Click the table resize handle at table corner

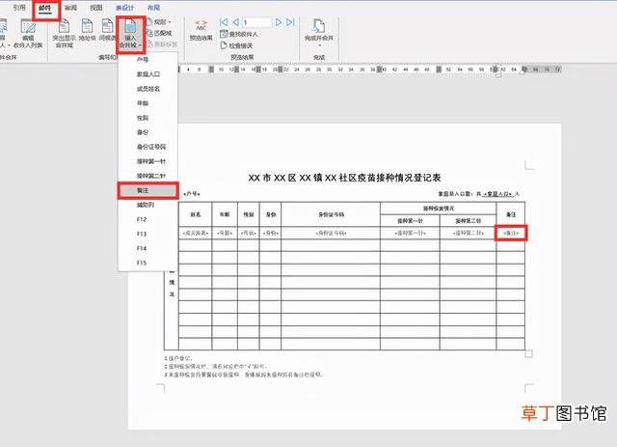click(x=528, y=354)
